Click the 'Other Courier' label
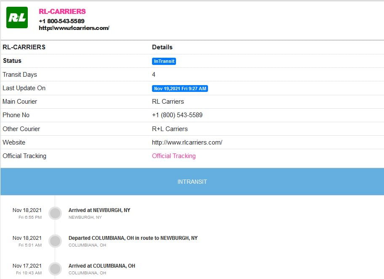 [x=21, y=129]
